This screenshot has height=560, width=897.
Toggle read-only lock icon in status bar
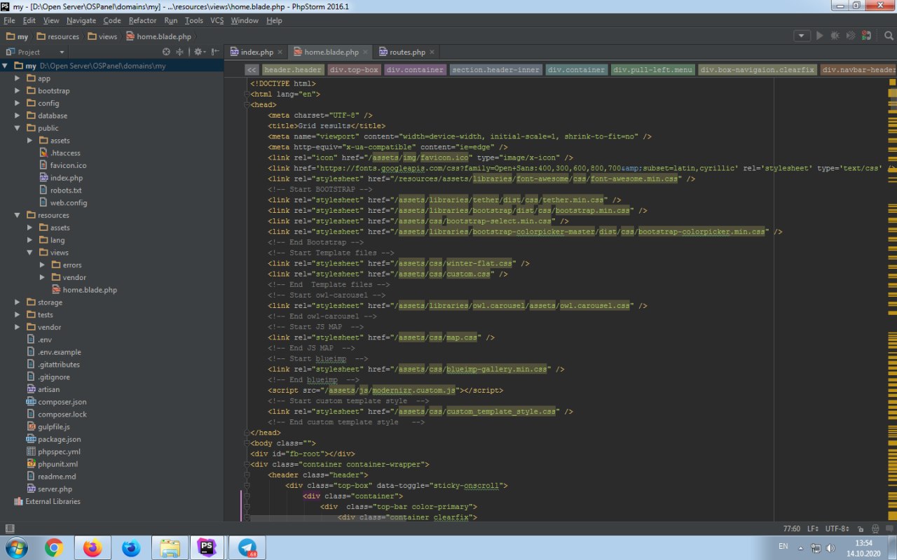859,529
